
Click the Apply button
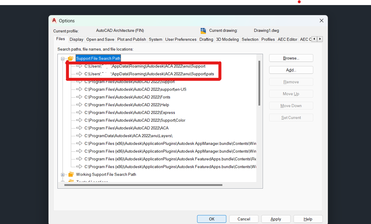click(276, 219)
